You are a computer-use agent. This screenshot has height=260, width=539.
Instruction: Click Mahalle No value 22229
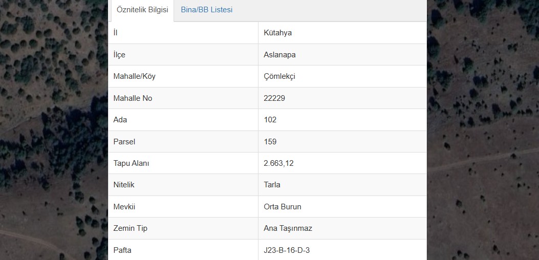tap(274, 98)
